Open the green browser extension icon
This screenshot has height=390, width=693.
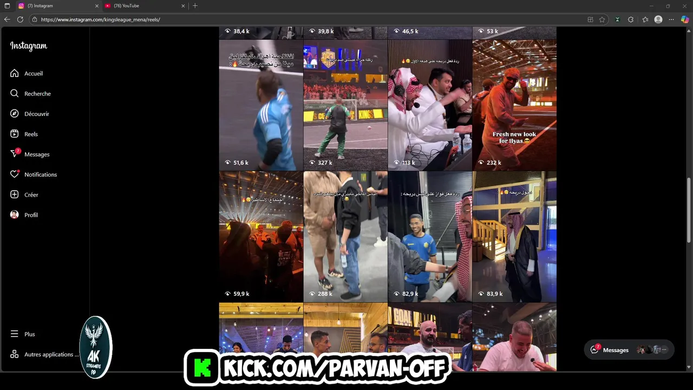click(617, 19)
